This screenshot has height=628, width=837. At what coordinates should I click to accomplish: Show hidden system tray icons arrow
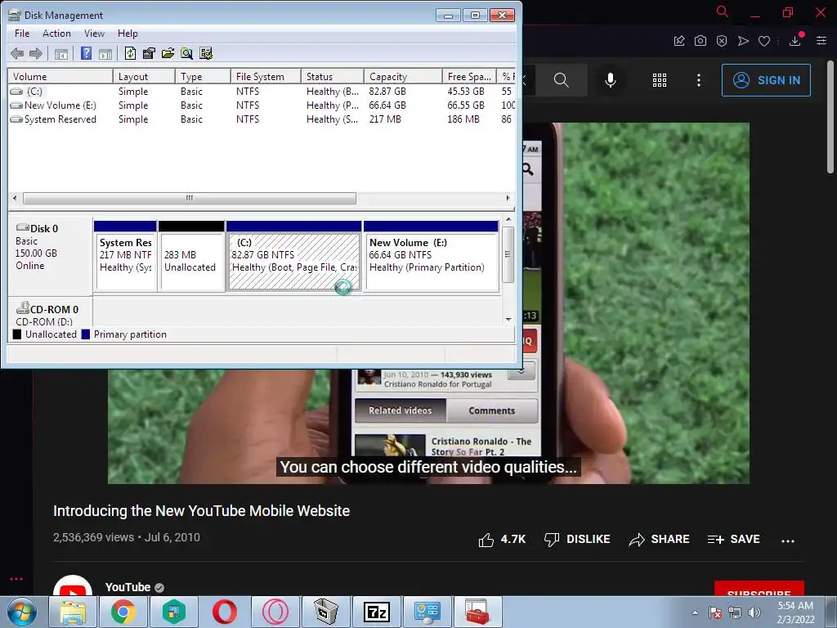695,612
